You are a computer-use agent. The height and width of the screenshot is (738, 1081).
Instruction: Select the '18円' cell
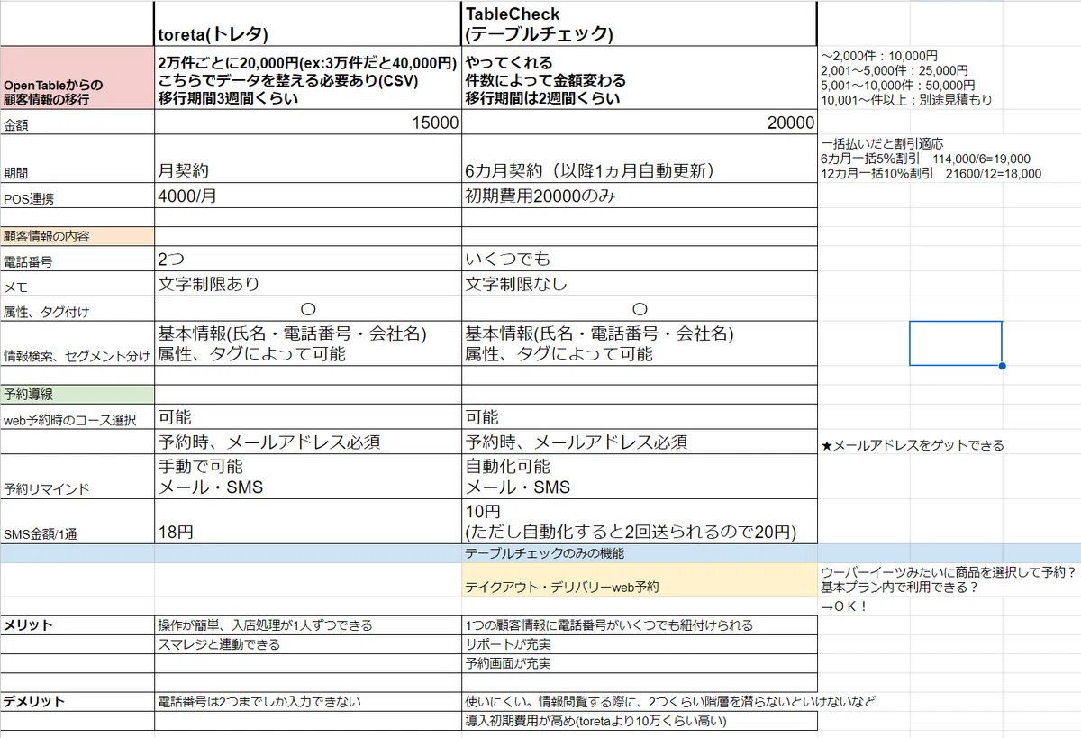click(307, 522)
